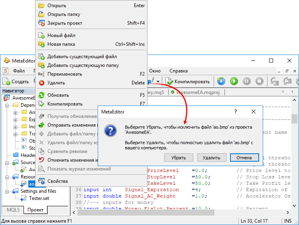Viewport: 299px width, 225px height.
Task: Choose Добавить существующую папку
Action: tap(91, 65)
